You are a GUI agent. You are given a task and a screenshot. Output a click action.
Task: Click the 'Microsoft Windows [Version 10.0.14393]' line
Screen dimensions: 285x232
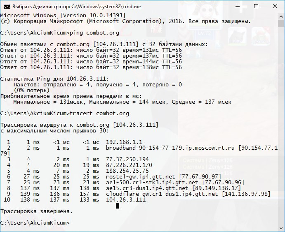(x=63, y=15)
